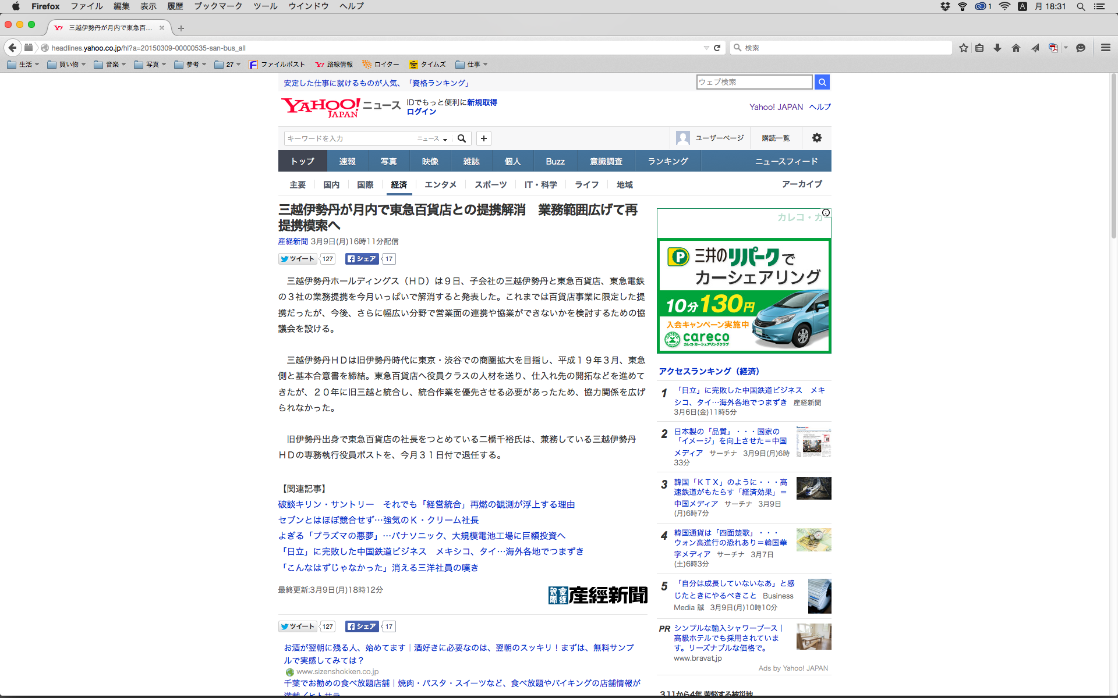Open the ブックマーク menu in the menu bar

tap(218, 6)
